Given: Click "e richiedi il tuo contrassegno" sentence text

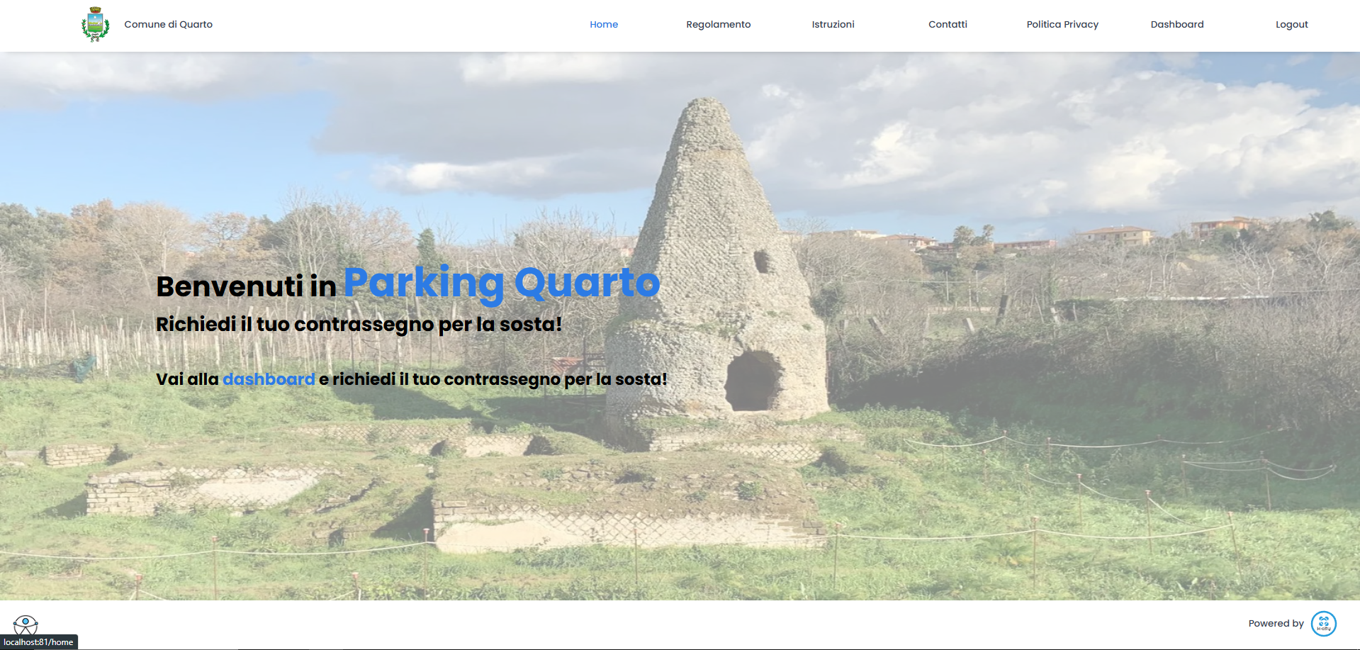Looking at the screenshot, I should pos(493,379).
